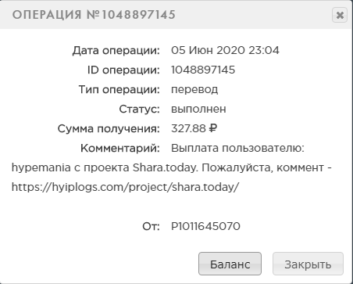
Task: Click the Тип операции label
Action: 119,90
